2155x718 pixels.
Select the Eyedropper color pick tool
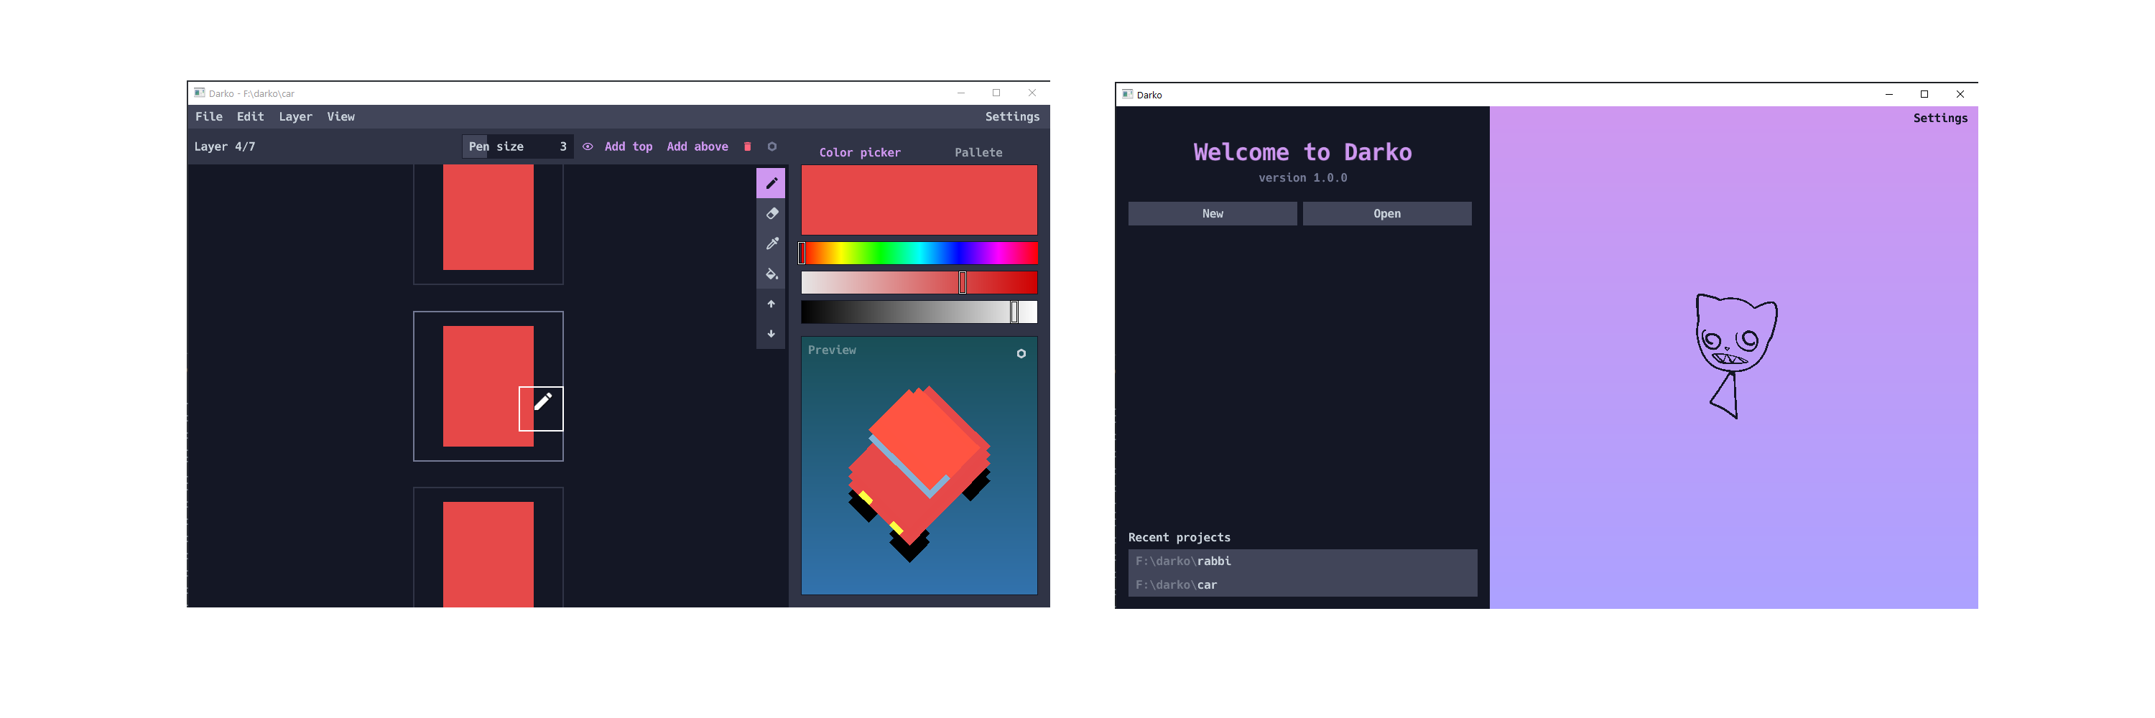click(771, 244)
